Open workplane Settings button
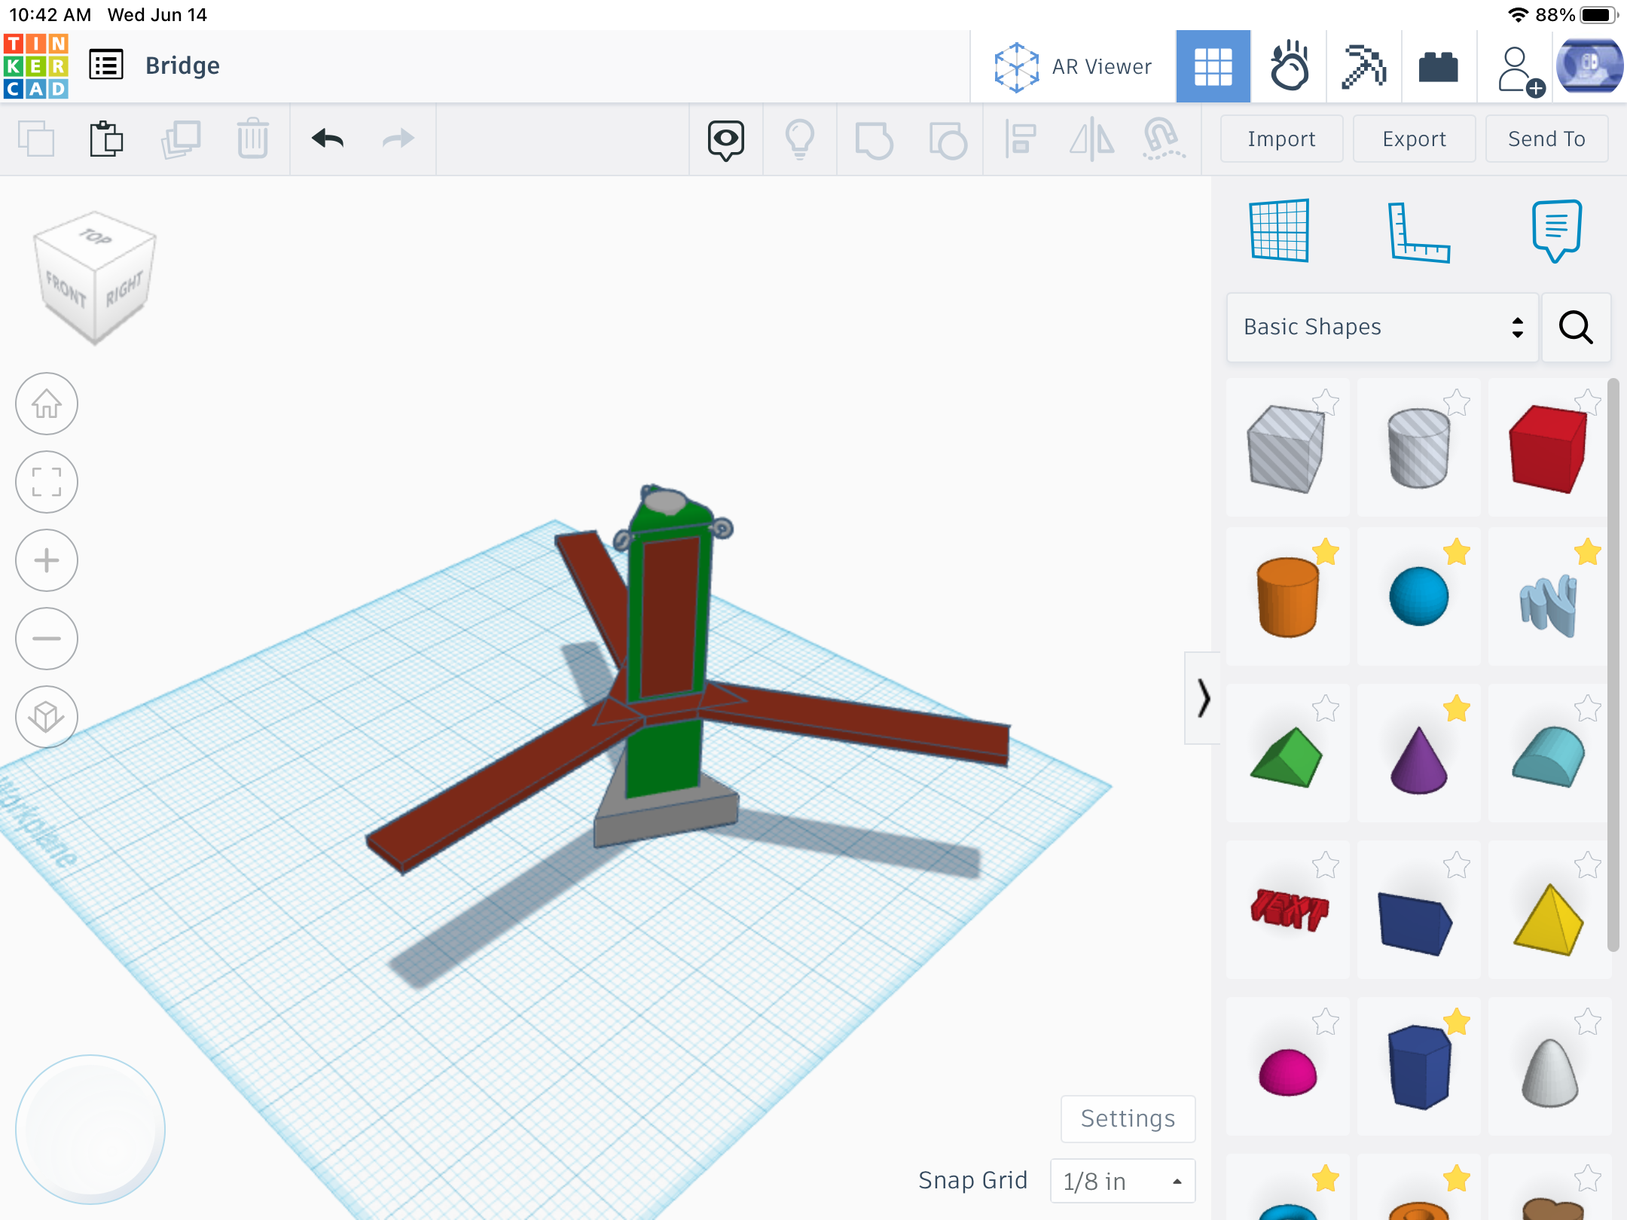This screenshot has height=1220, width=1627. point(1127,1119)
